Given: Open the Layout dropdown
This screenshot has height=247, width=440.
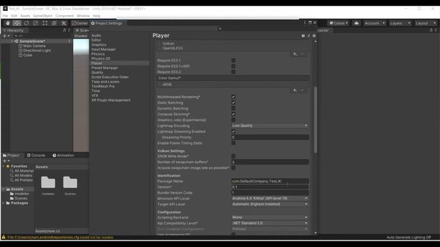Looking at the screenshot, I should (426, 23).
